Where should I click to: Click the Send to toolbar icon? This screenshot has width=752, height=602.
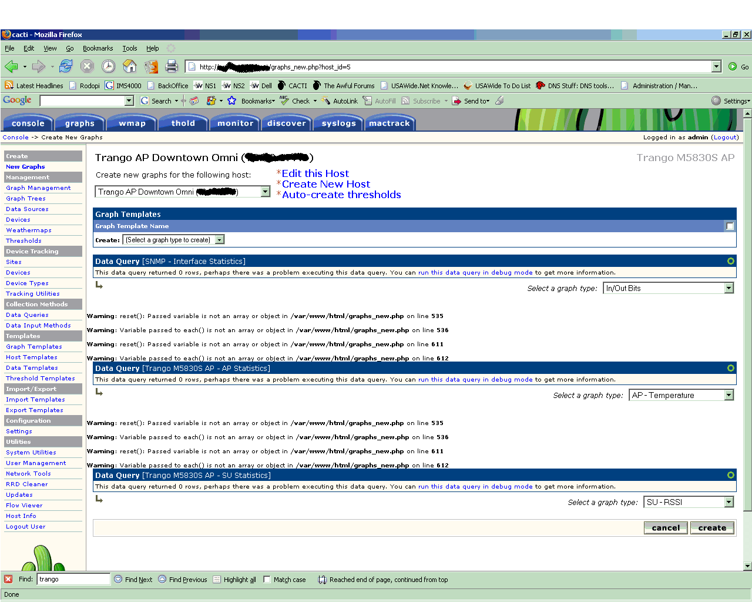(x=456, y=101)
